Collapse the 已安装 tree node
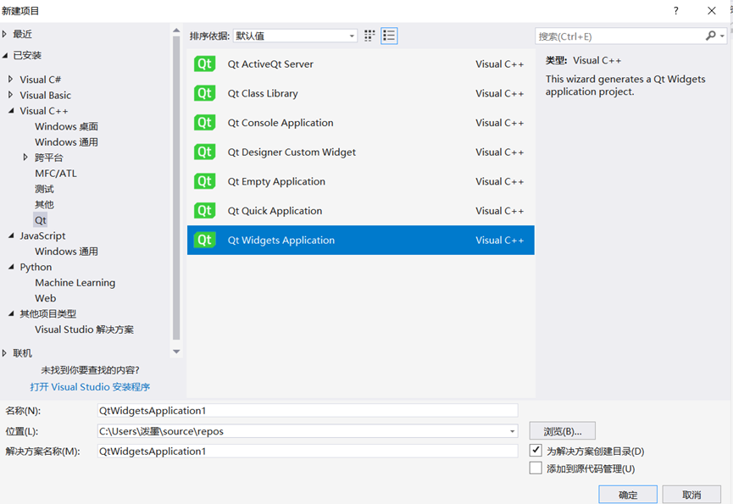This screenshot has height=504, width=733. tap(5, 56)
